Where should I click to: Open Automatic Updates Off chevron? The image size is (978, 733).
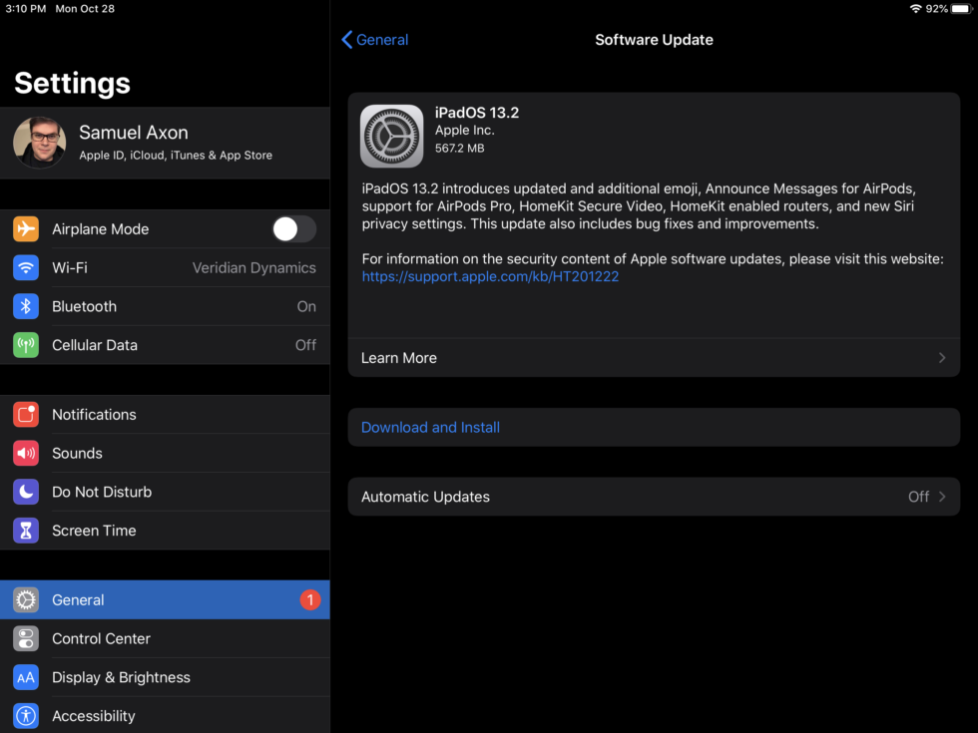941,497
